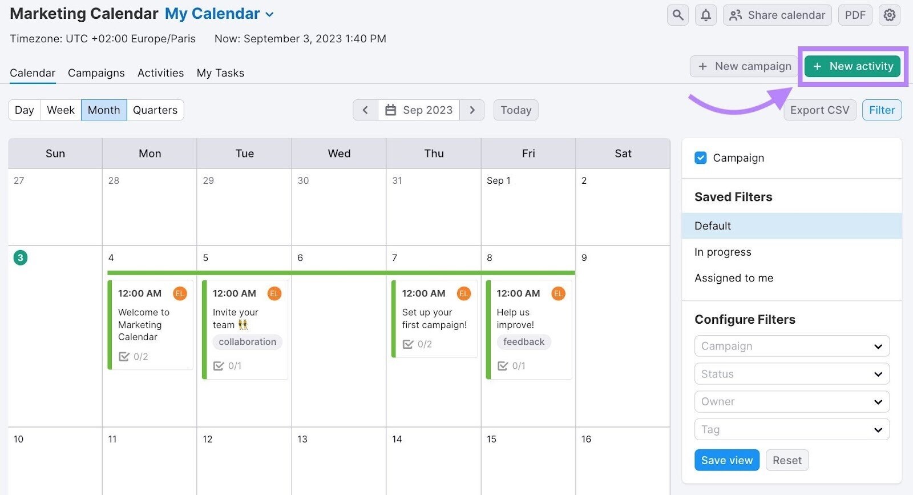The image size is (913, 495).
Task: Go to previous month arrow
Action: tap(365, 110)
